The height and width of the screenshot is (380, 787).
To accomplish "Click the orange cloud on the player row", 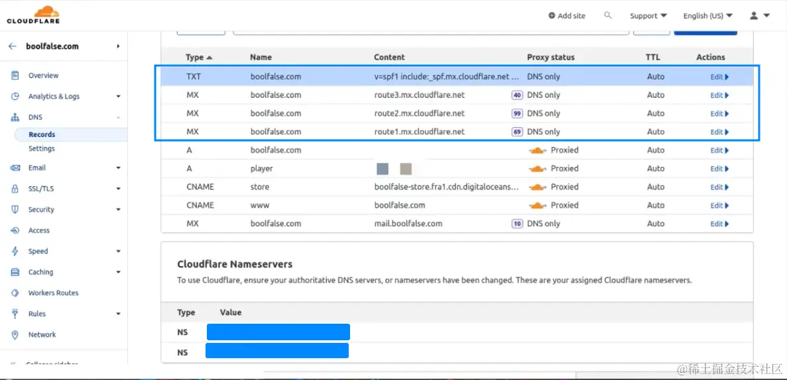I will 538,168.
